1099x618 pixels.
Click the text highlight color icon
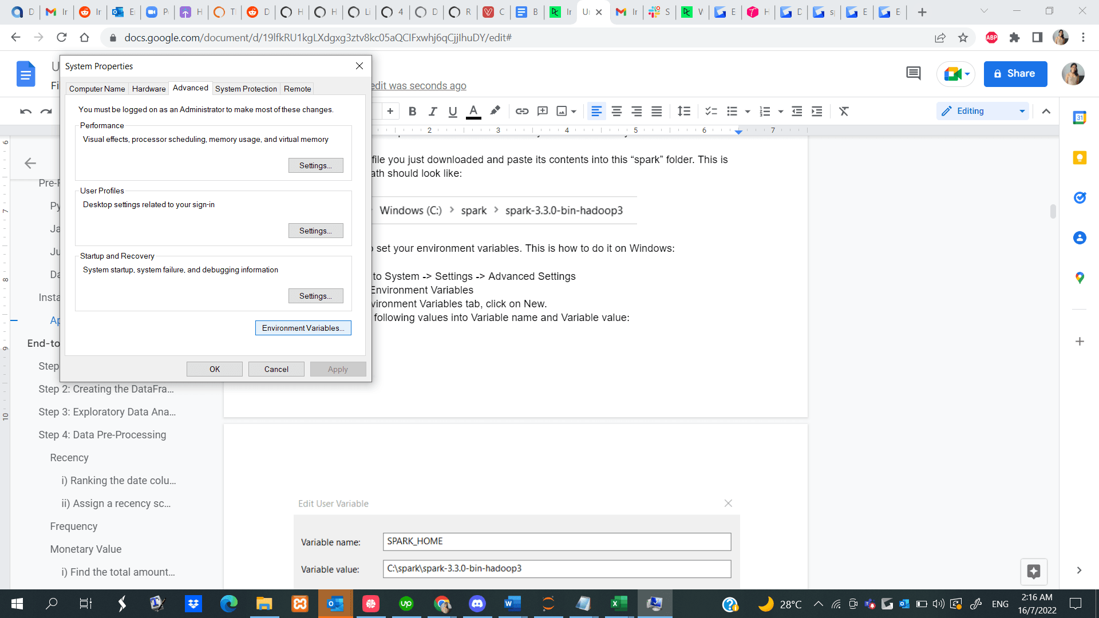click(x=495, y=111)
